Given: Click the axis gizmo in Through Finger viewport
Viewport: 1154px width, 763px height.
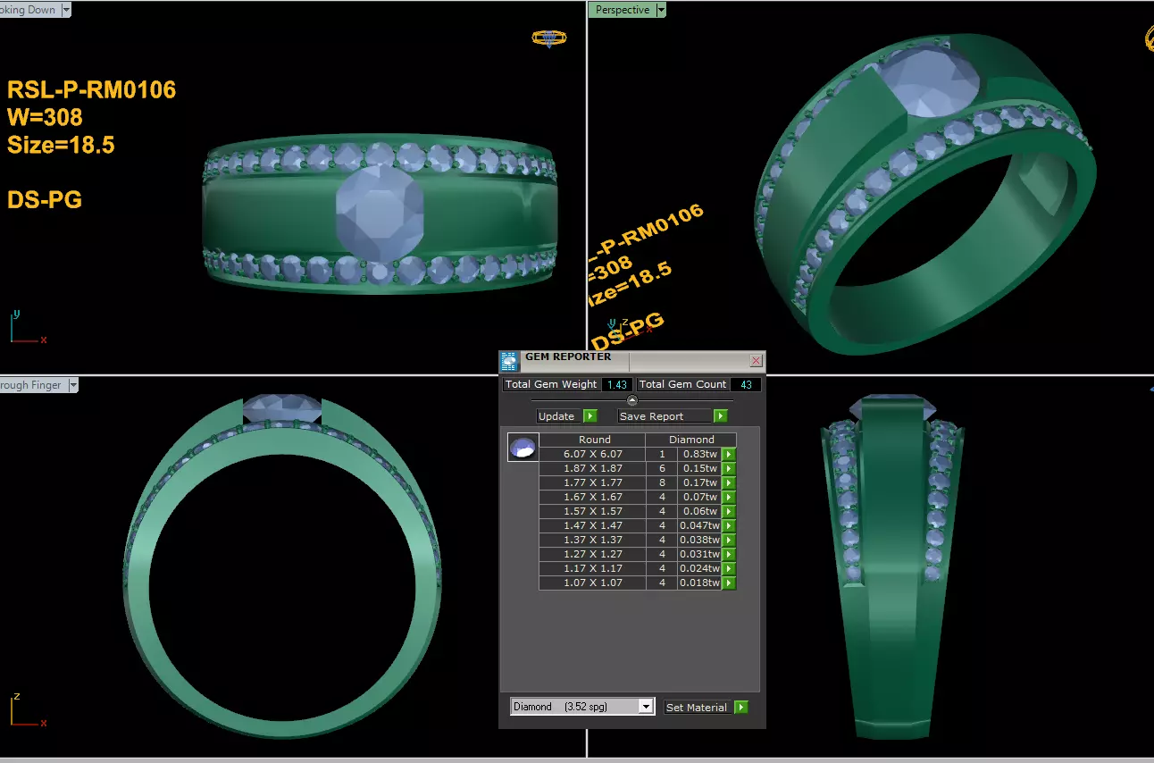Looking at the screenshot, I should 27,710.
